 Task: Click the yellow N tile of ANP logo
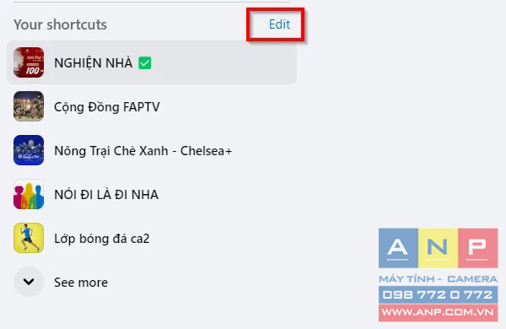[438, 248]
